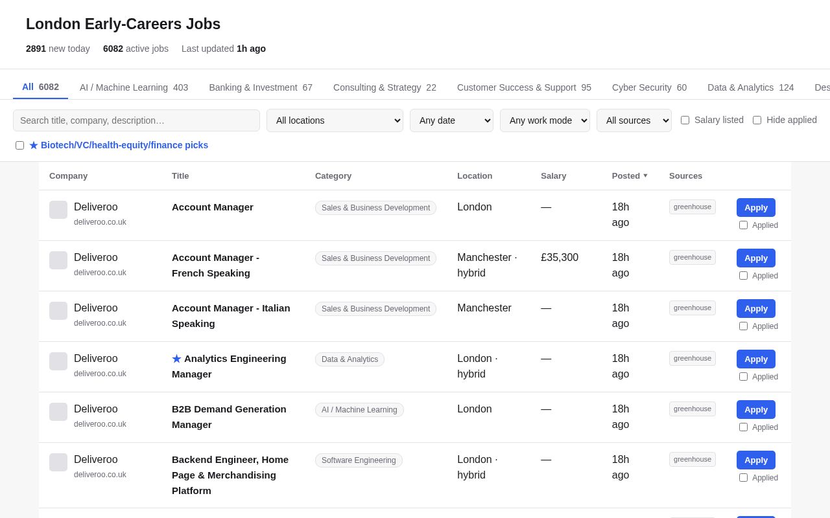Click the AI / Machine Learning category badge
This screenshot has width=830, height=518.
[x=359, y=410]
